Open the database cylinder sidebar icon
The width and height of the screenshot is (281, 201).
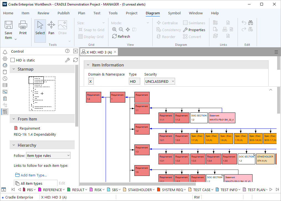(x=5, y=72)
